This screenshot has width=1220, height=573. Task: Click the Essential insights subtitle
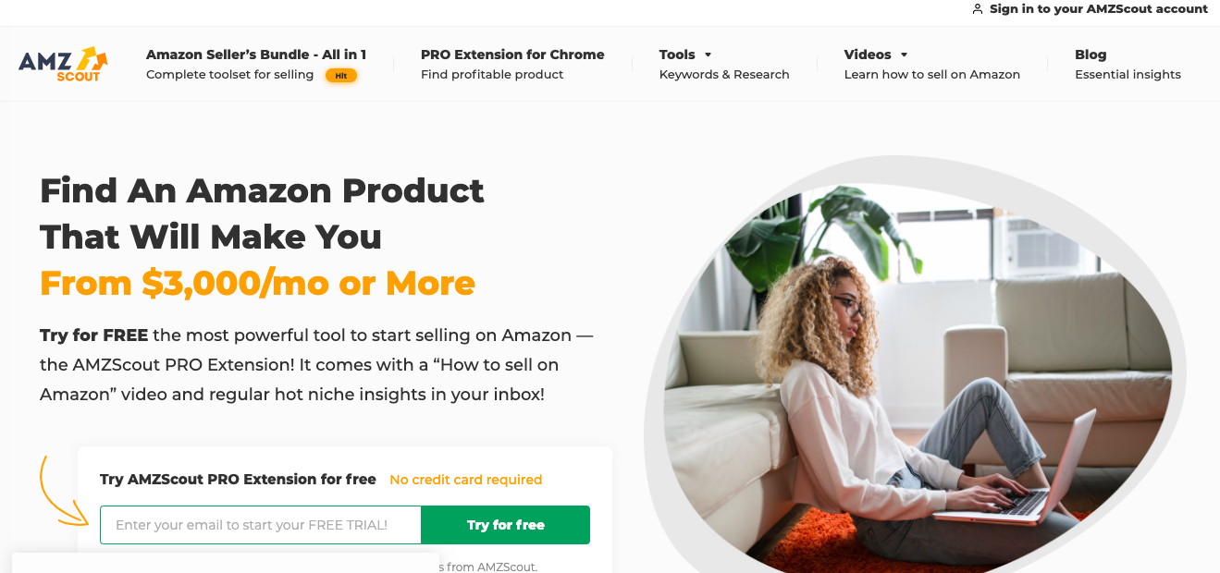[x=1128, y=75]
